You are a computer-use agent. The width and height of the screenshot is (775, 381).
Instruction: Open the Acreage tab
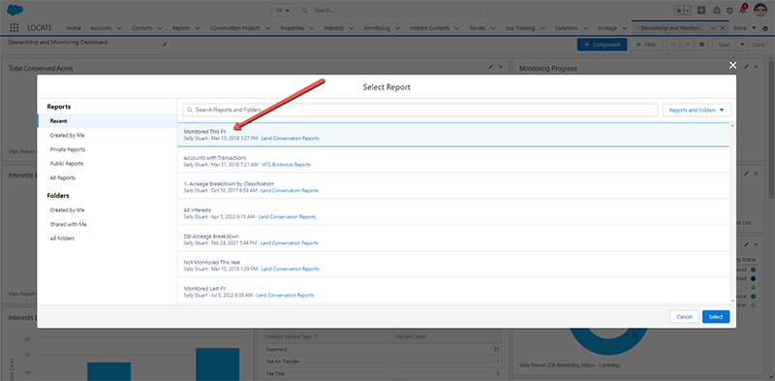(607, 28)
